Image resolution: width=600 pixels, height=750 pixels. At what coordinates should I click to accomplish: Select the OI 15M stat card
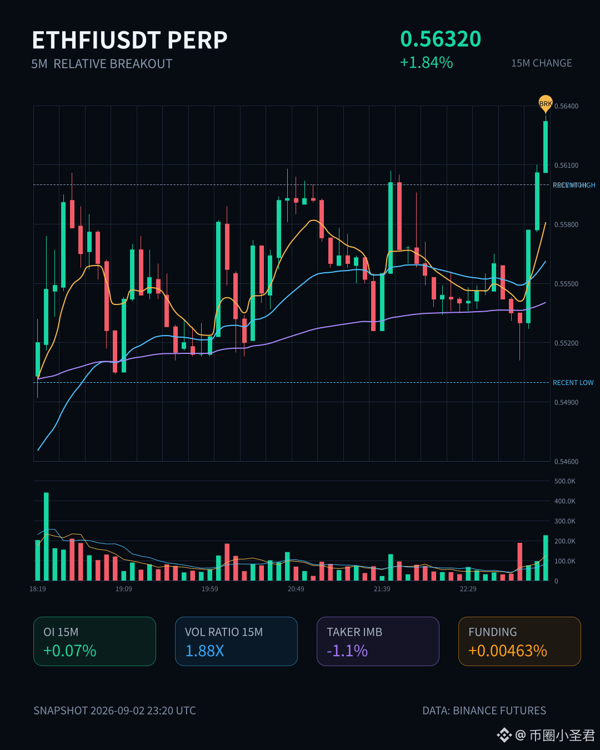tap(94, 641)
